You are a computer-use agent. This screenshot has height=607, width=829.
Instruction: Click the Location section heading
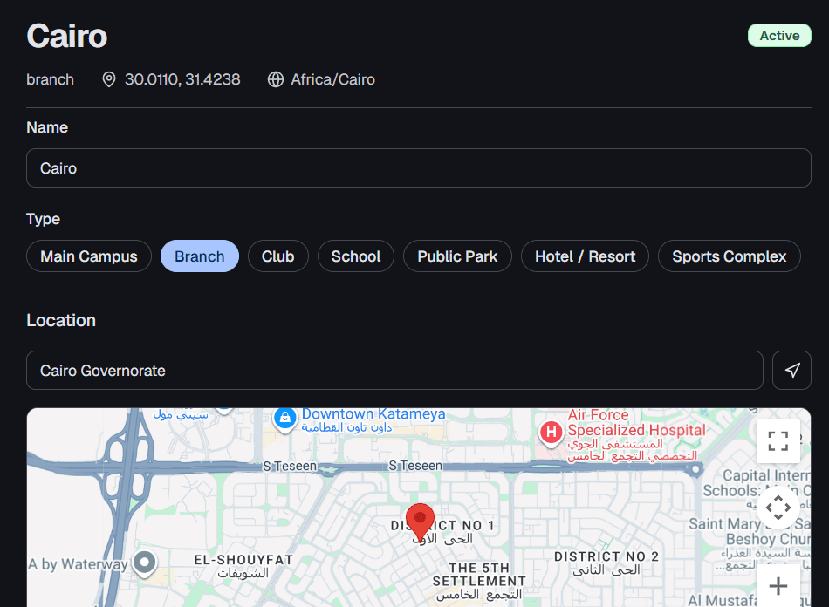click(61, 320)
